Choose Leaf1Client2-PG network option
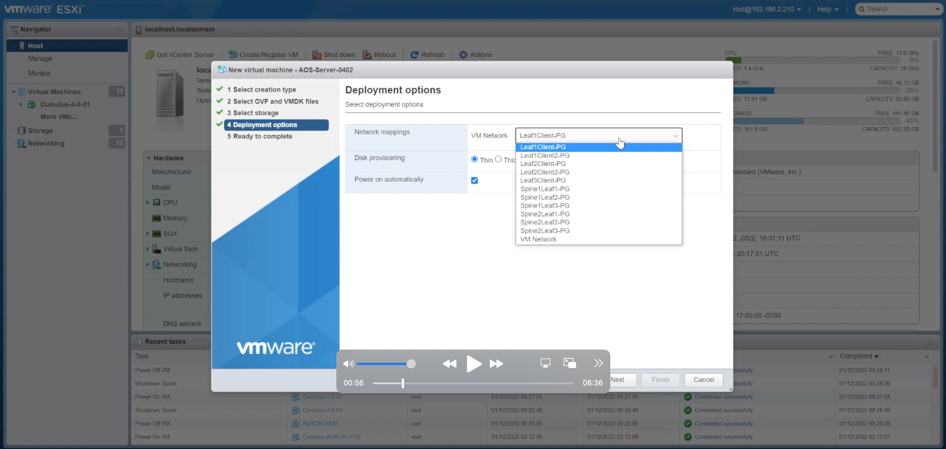Viewport: 946px width, 449px height. pos(598,155)
